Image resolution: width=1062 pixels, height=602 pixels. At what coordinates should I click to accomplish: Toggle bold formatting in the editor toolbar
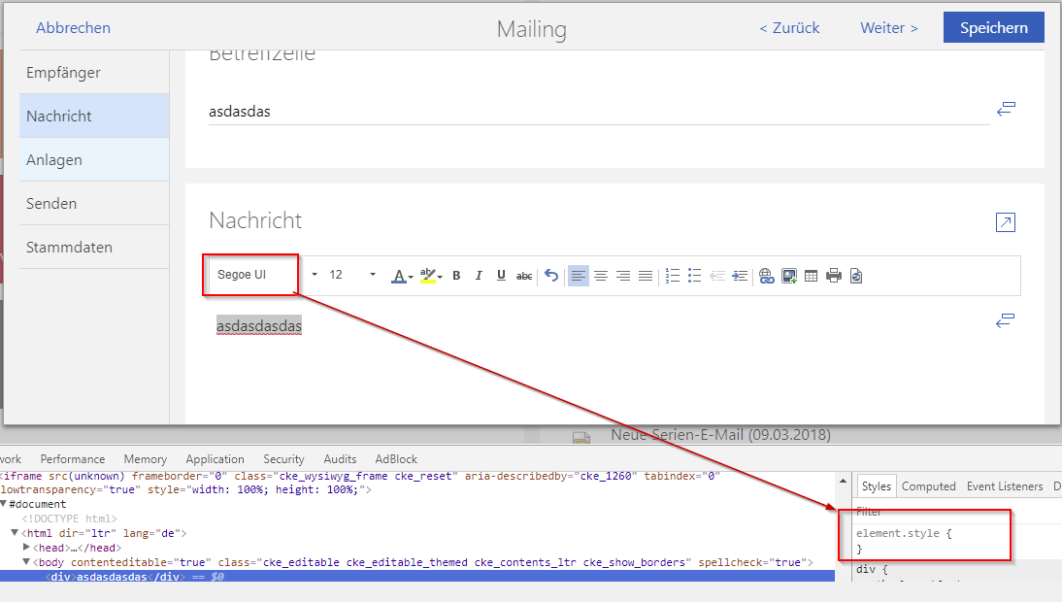click(x=455, y=275)
